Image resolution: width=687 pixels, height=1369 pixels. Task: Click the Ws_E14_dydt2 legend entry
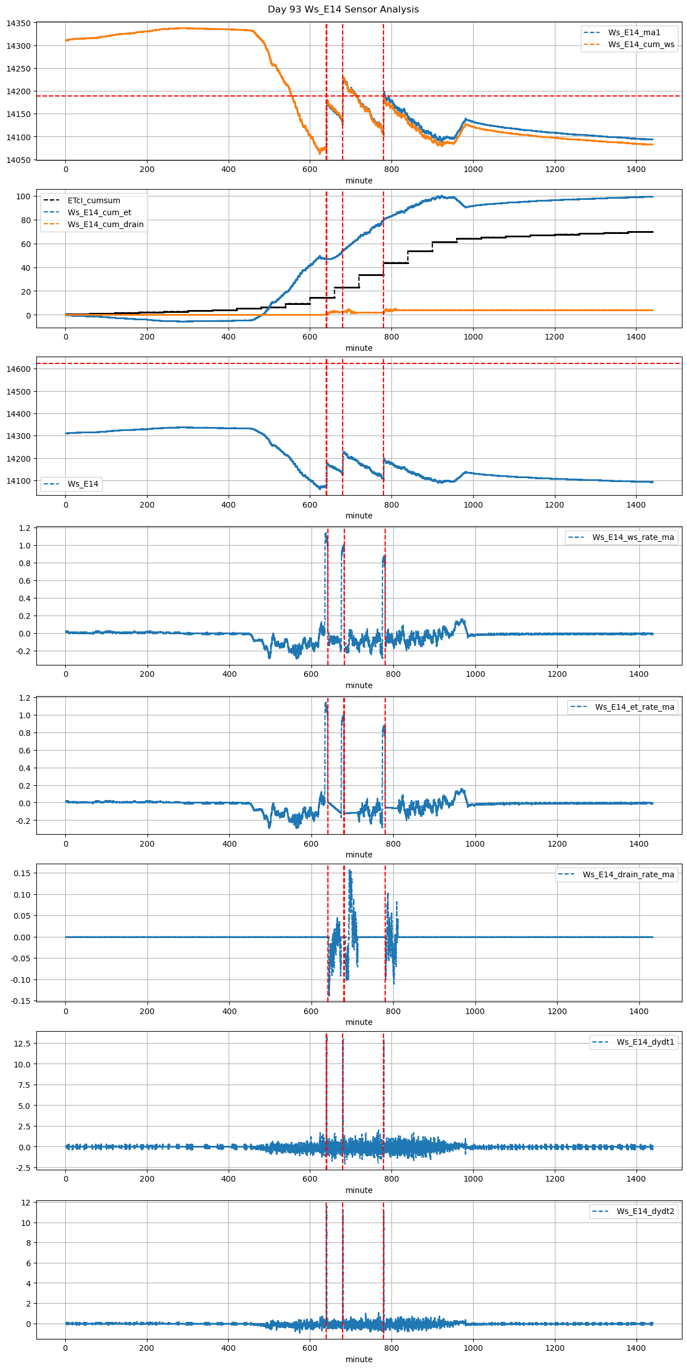click(646, 1211)
